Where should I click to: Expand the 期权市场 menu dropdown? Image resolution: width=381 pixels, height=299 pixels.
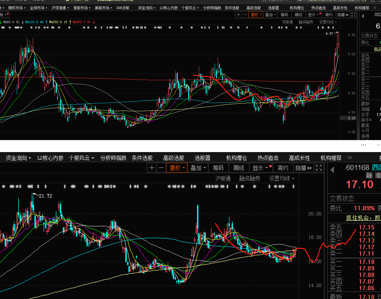click(x=17, y=8)
